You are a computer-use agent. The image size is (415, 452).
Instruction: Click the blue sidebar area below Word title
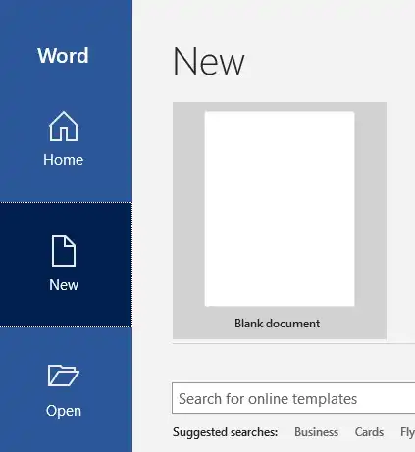click(66, 86)
